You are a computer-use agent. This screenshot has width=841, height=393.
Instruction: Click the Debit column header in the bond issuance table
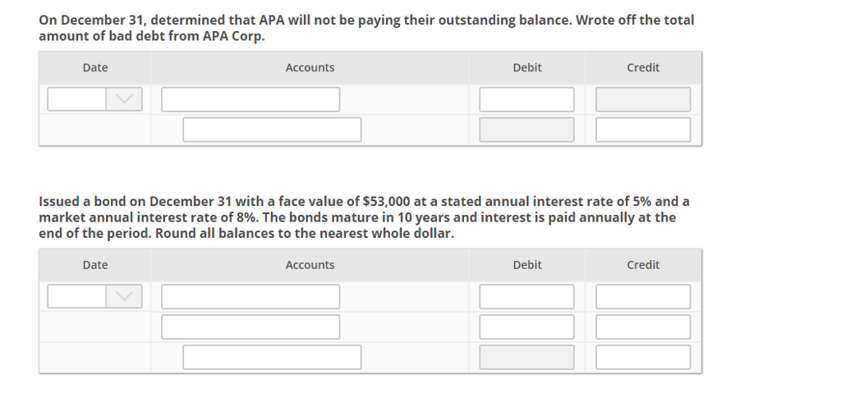click(526, 265)
